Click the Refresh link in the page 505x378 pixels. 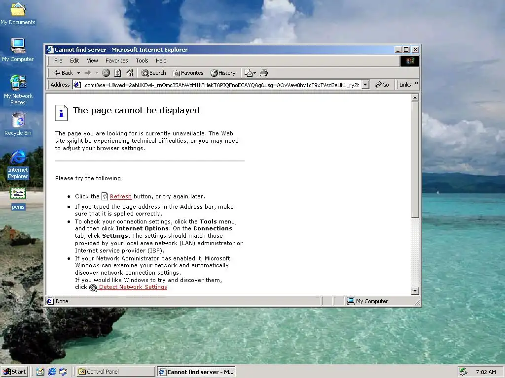(x=120, y=196)
